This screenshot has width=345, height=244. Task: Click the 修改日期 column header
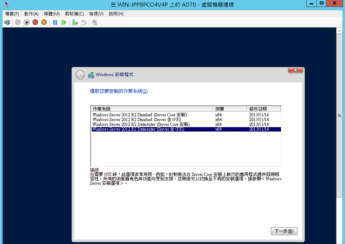264,109
